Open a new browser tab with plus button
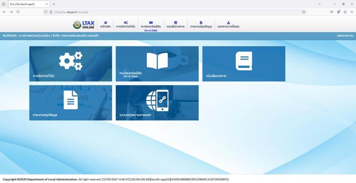The image size is (356, 183). click(53, 4)
